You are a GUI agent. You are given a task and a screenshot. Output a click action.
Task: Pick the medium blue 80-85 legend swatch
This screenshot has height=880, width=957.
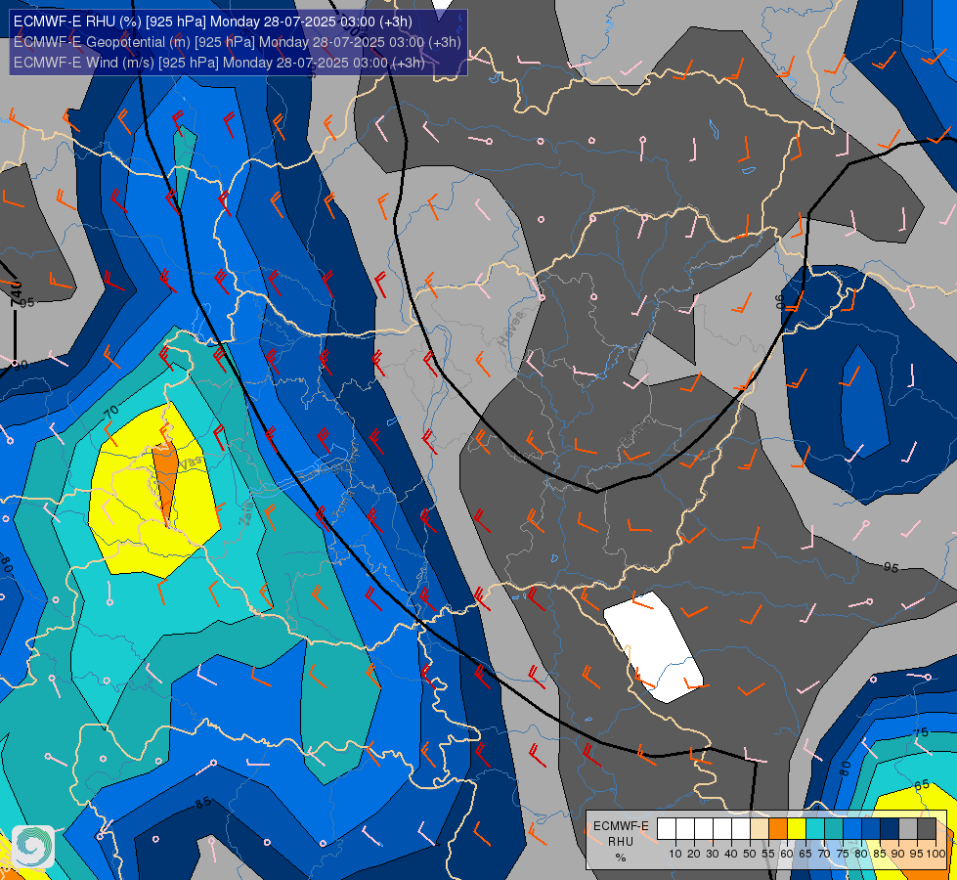871,829
